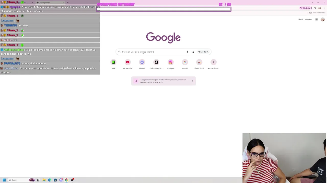Click the Chrome taskbar icon
The width and height of the screenshot is (327, 183).
click(66, 180)
